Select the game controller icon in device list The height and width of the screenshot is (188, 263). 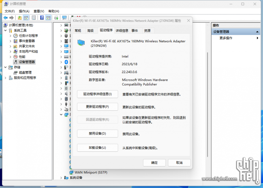click(66, 73)
